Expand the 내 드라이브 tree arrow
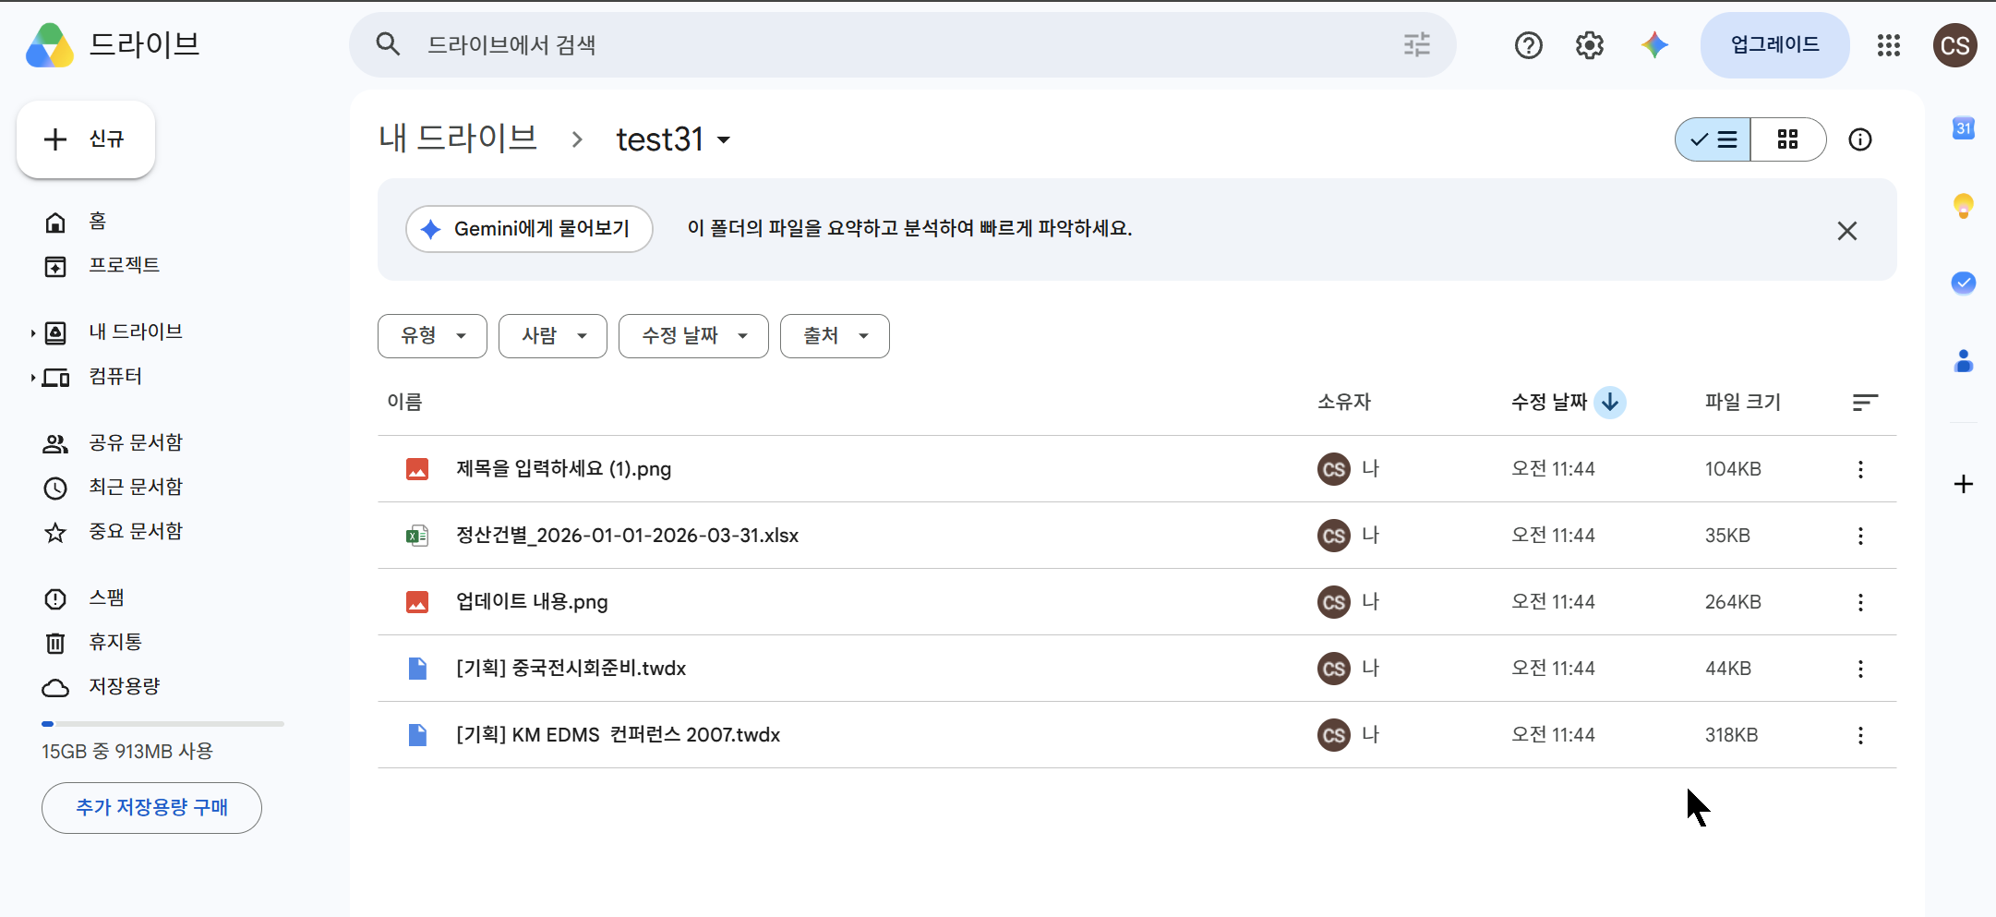1996x917 pixels. (32, 332)
